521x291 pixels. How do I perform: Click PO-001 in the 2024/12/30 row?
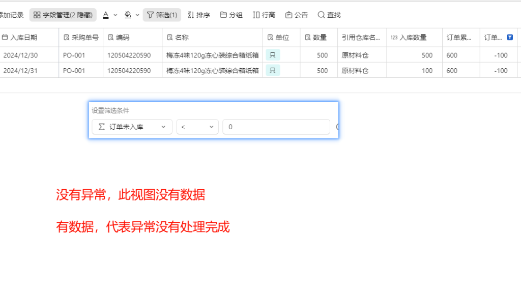[x=74, y=55]
